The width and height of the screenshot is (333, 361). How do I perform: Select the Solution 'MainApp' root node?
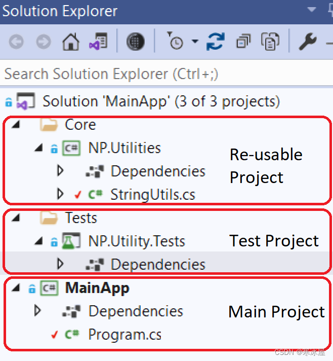(x=161, y=101)
